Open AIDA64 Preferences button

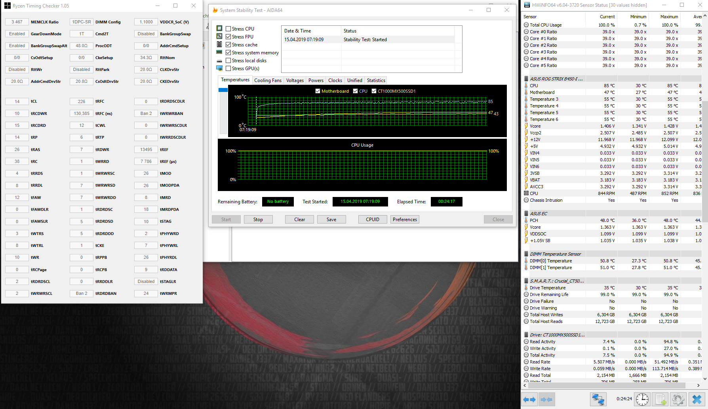tap(405, 220)
